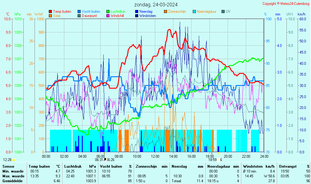This screenshot has height=184, width=311.
Task: Click the yellow sun icon beside 12:28
Action: pos(14,159)
